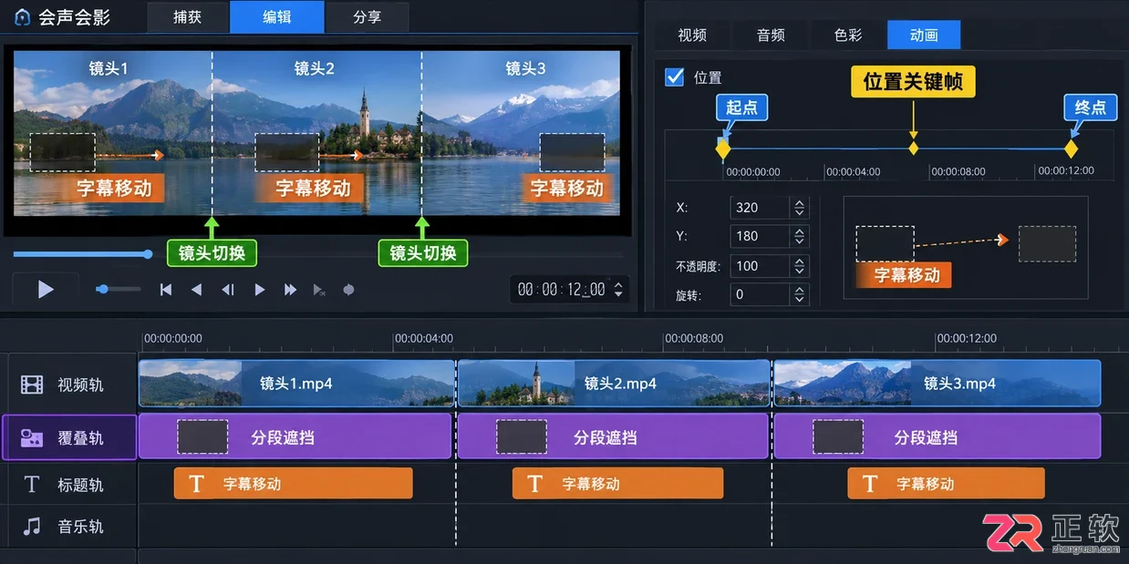The height and width of the screenshot is (564, 1129).
Task: Click the music note icon of 音乐轨
Action: tap(32, 527)
